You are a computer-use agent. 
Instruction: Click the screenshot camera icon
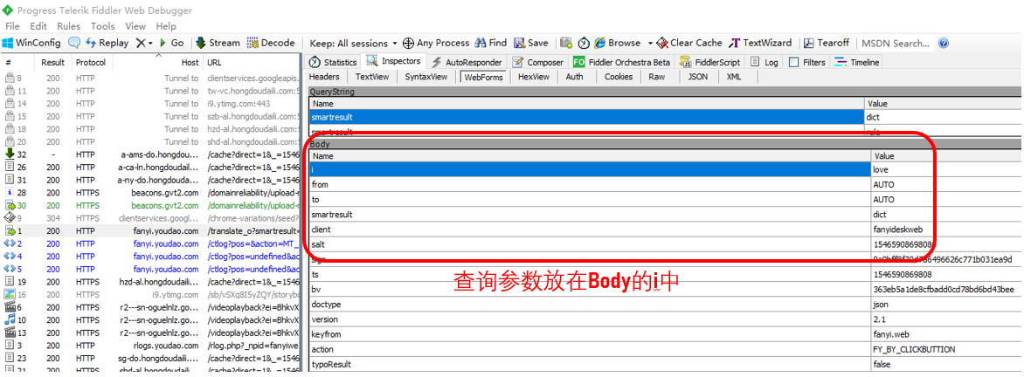coord(566,43)
